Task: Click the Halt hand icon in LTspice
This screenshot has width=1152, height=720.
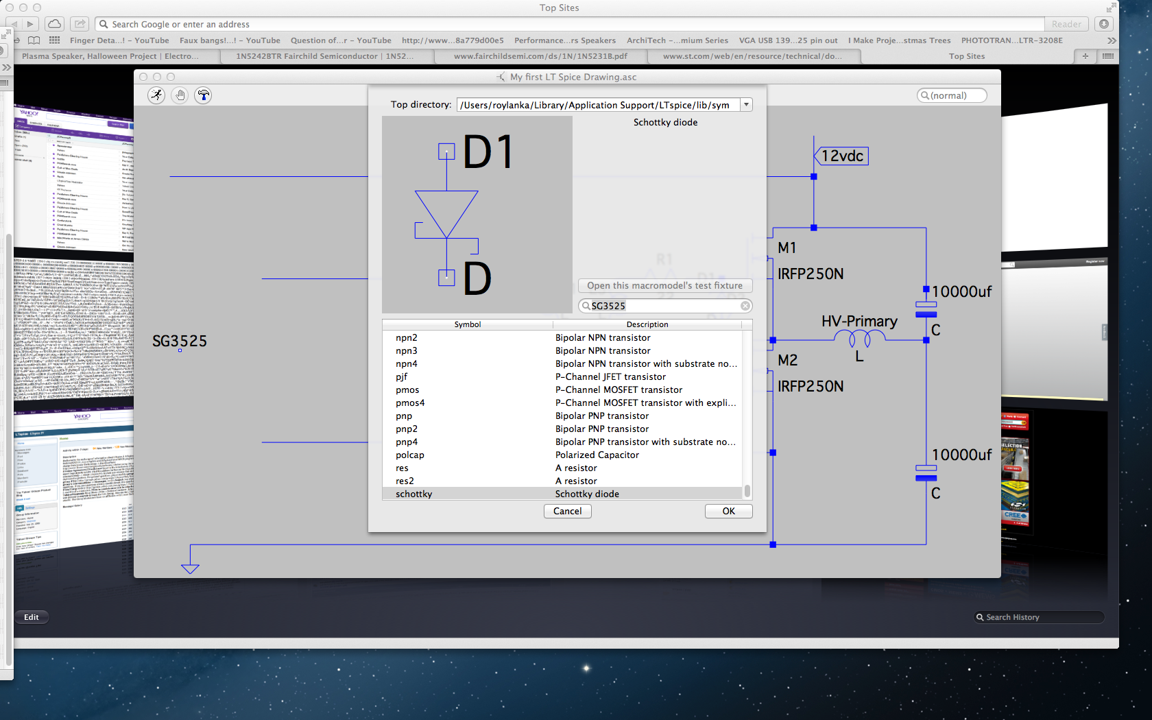Action: [180, 95]
